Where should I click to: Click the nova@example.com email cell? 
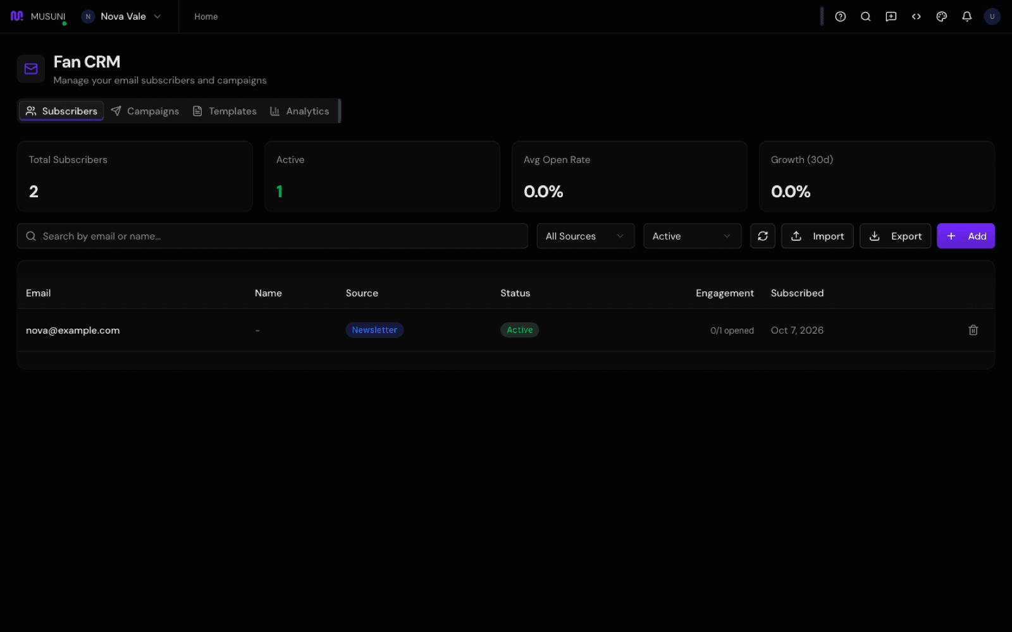pyautogui.click(x=73, y=330)
